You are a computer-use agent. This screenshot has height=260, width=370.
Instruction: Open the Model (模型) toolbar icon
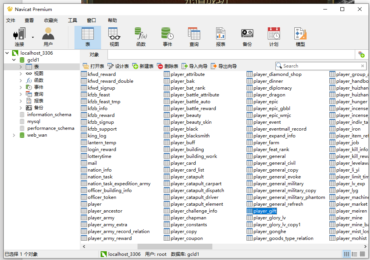pyautogui.click(x=300, y=37)
